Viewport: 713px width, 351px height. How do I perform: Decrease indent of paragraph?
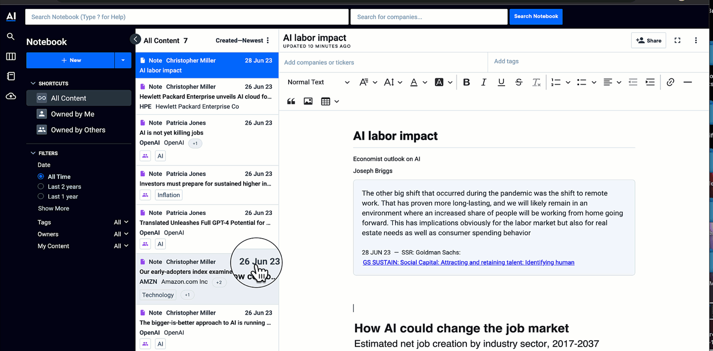click(633, 82)
